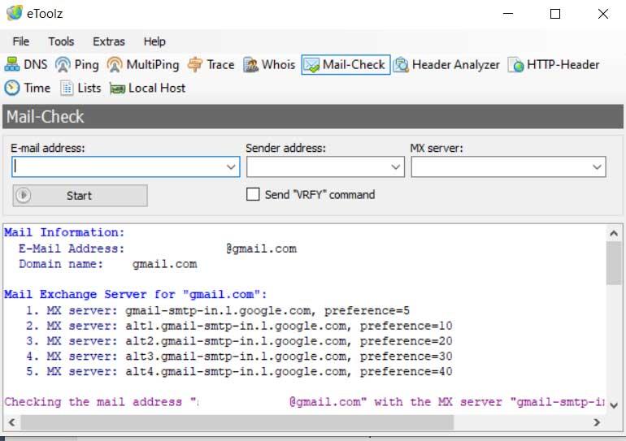Click the eToolz application icon in title bar

tap(15, 13)
